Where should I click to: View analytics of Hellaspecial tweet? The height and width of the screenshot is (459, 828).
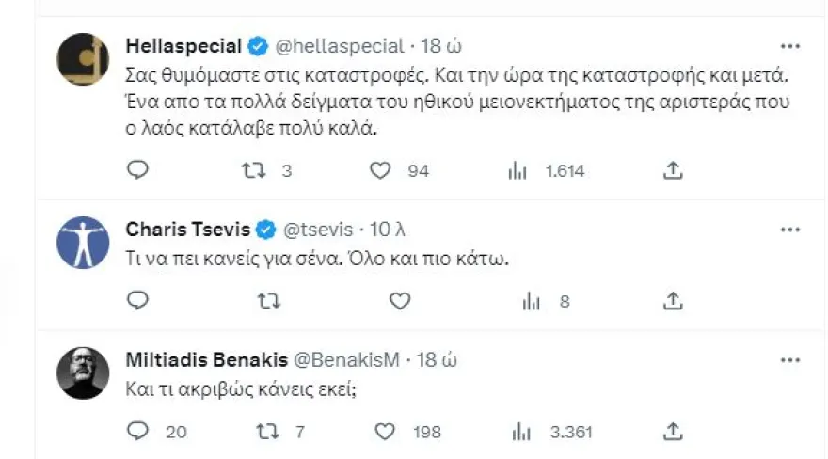point(518,170)
